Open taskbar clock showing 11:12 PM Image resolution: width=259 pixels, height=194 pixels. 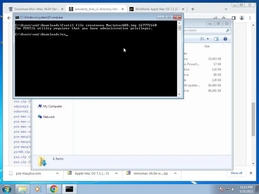pos(246,189)
